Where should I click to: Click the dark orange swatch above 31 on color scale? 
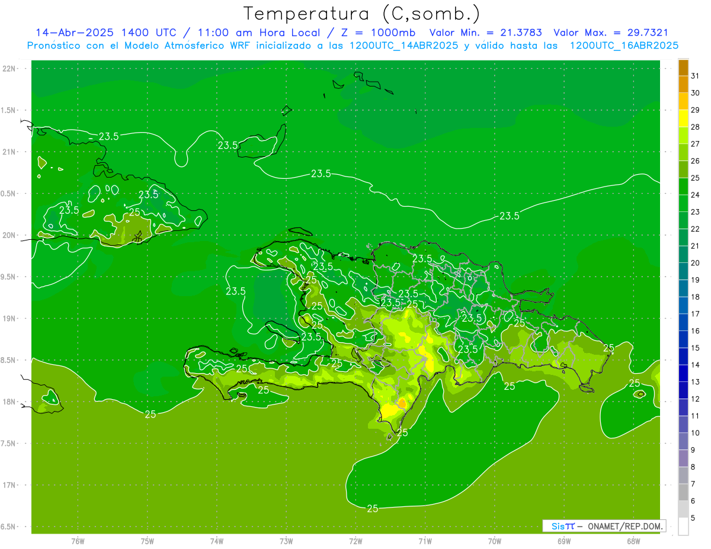(x=683, y=68)
